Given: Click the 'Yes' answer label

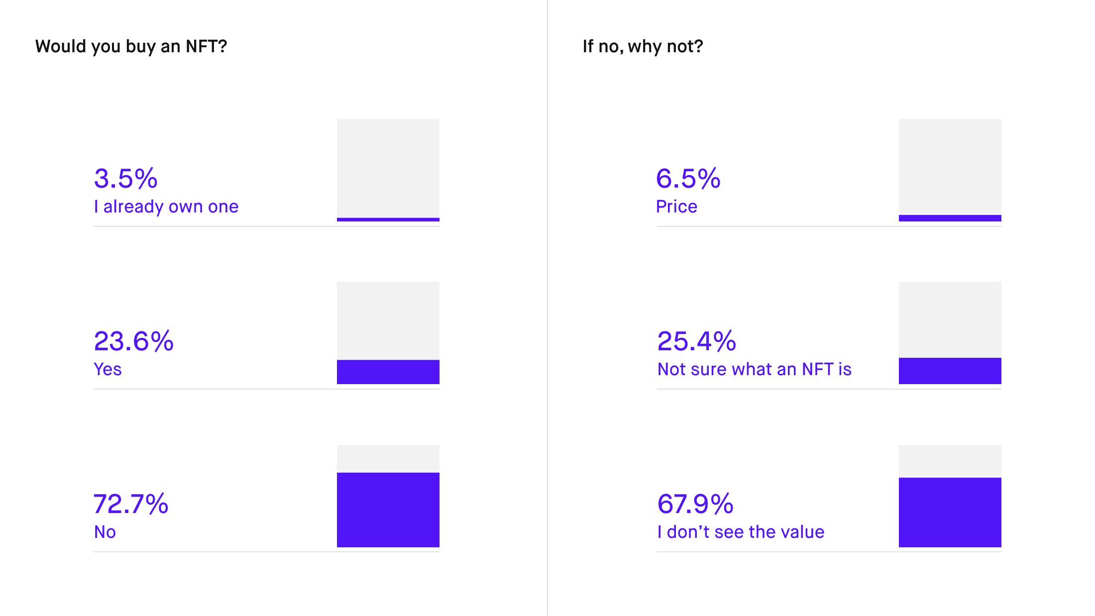Looking at the screenshot, I should tap(108, 369).
